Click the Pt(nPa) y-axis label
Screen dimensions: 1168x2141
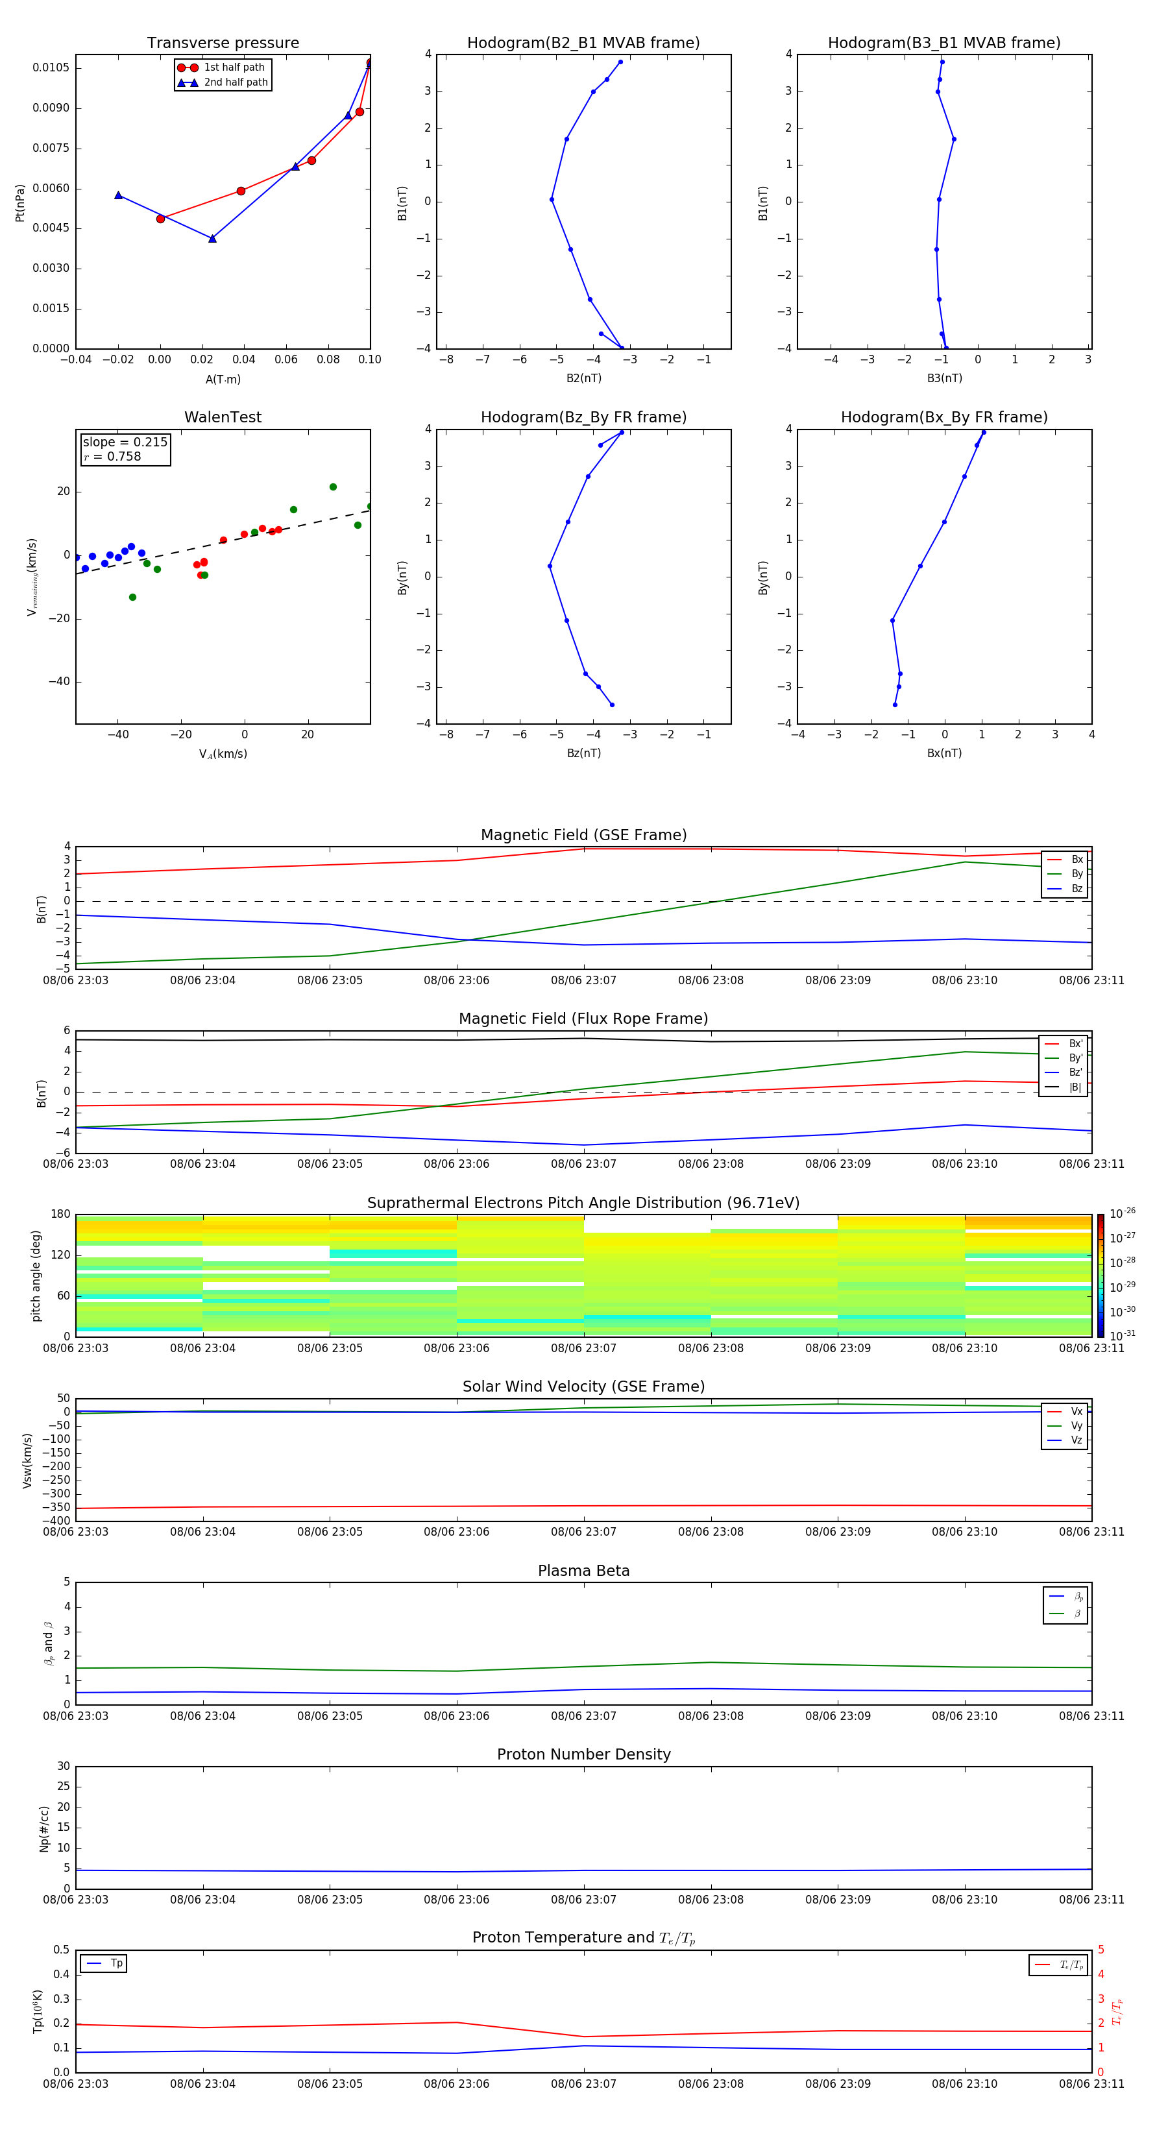pos(20,203)
